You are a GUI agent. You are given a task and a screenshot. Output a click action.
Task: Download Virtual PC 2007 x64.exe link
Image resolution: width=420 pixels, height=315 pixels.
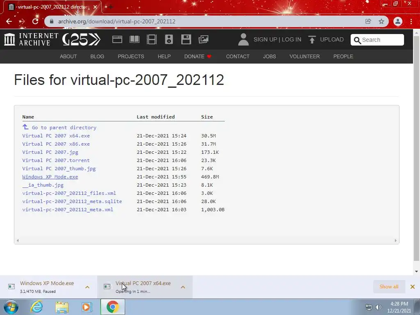[56, 136]
